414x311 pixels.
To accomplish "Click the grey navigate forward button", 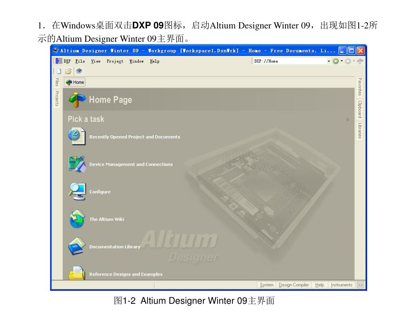I will pyautogui.click(x=348, y=62).
